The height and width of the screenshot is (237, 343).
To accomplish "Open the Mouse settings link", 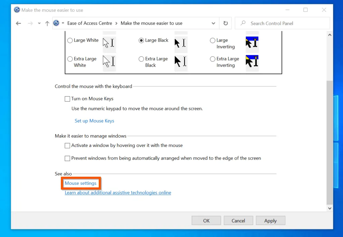I will (81, 183).
